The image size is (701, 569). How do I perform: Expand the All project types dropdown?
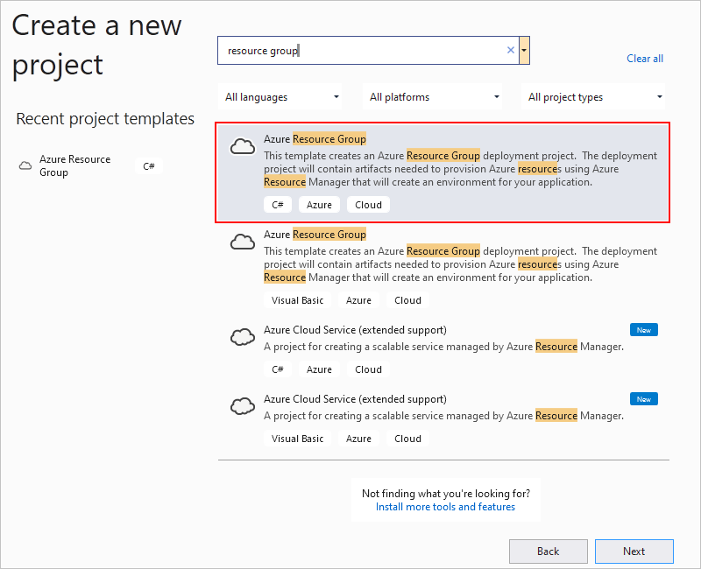(x=595, y=97)
